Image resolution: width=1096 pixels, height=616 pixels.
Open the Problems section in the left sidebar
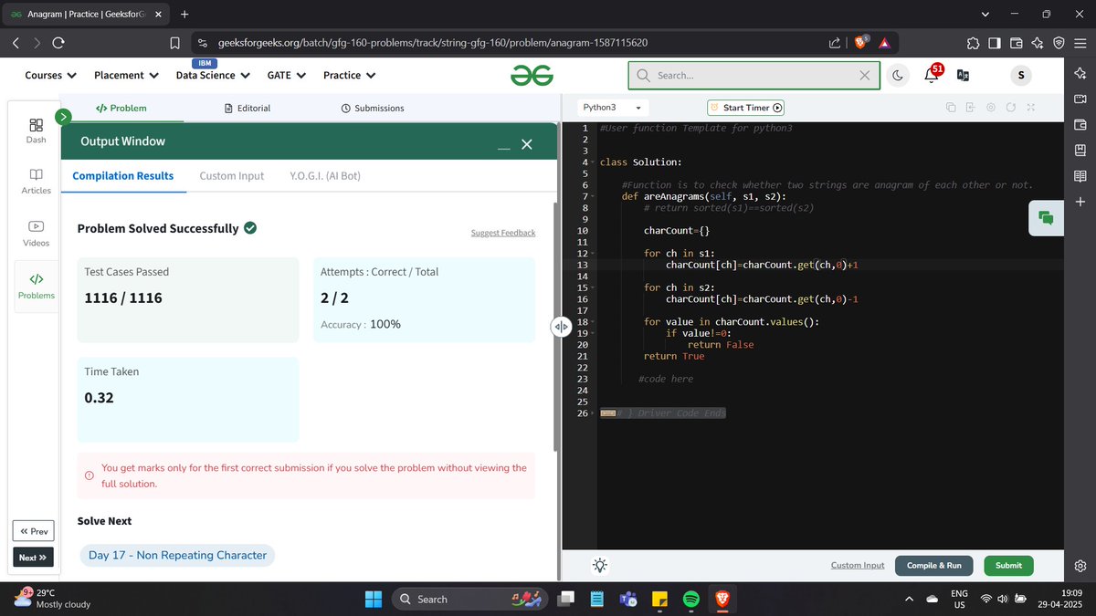coord(36,284)
